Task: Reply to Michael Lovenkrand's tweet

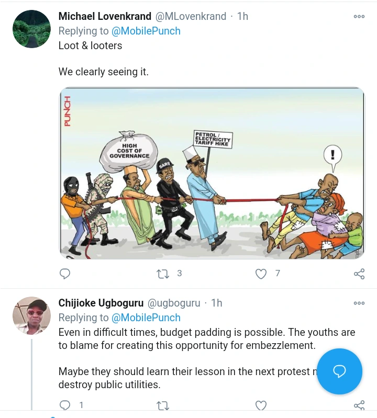Action: pyautogui.click(x=65, y=274)
